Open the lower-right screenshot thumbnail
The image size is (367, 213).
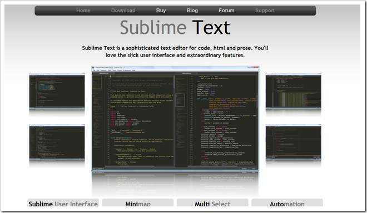click(x=293, y=142)
